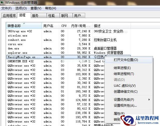Image resolution: width=160 pixels, height=126 pixels.
Task: Go to the 联网 tab
Action: [x=66, y=16]
